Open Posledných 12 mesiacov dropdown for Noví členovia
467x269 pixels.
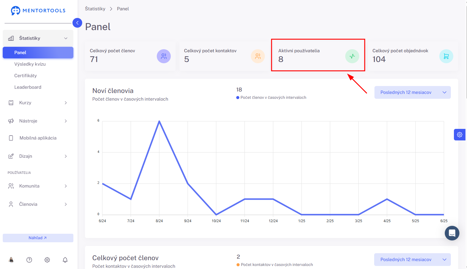413,92
